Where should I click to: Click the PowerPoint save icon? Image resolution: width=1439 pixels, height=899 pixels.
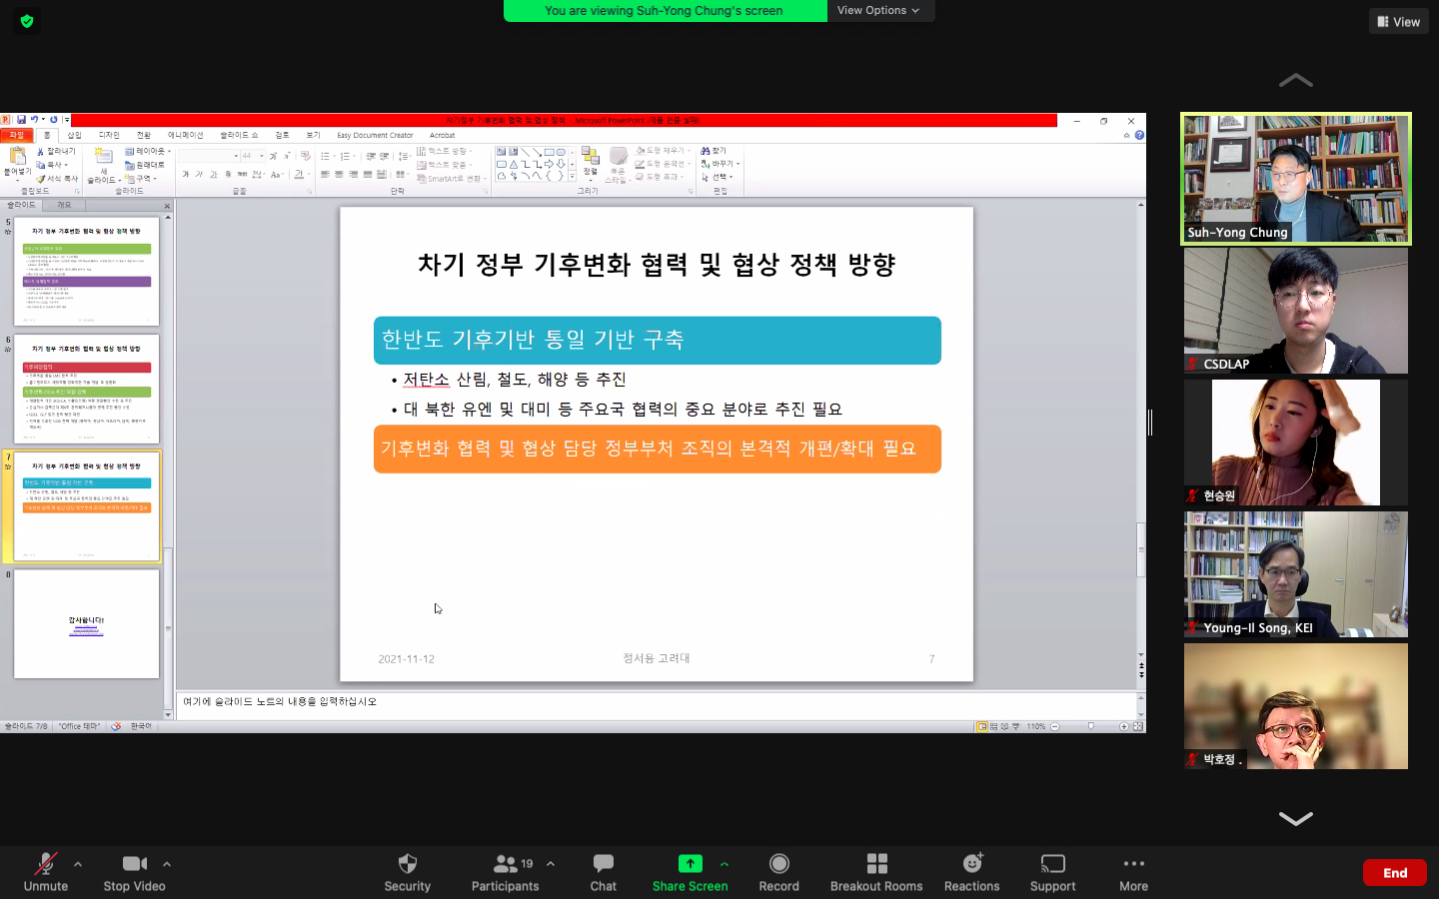[x=21, y=120]
